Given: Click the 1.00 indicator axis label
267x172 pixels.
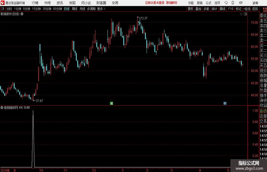Looking at the screenshot, I should click(x=255, y=110).
